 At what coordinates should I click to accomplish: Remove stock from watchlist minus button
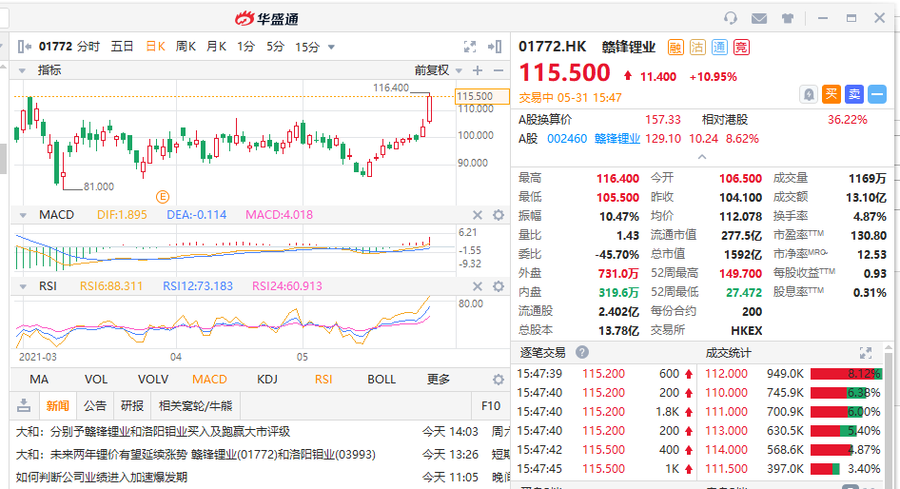pos(877,94)
